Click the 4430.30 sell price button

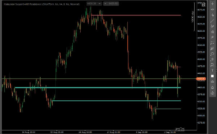tap(94, 4)
